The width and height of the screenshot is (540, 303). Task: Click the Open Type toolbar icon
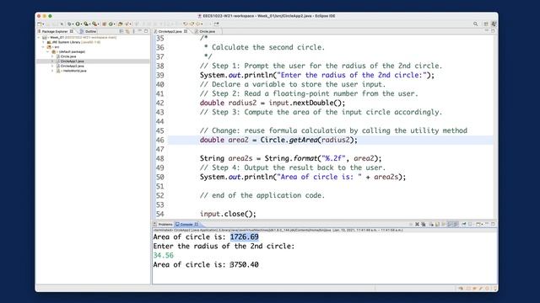[120, 24]
